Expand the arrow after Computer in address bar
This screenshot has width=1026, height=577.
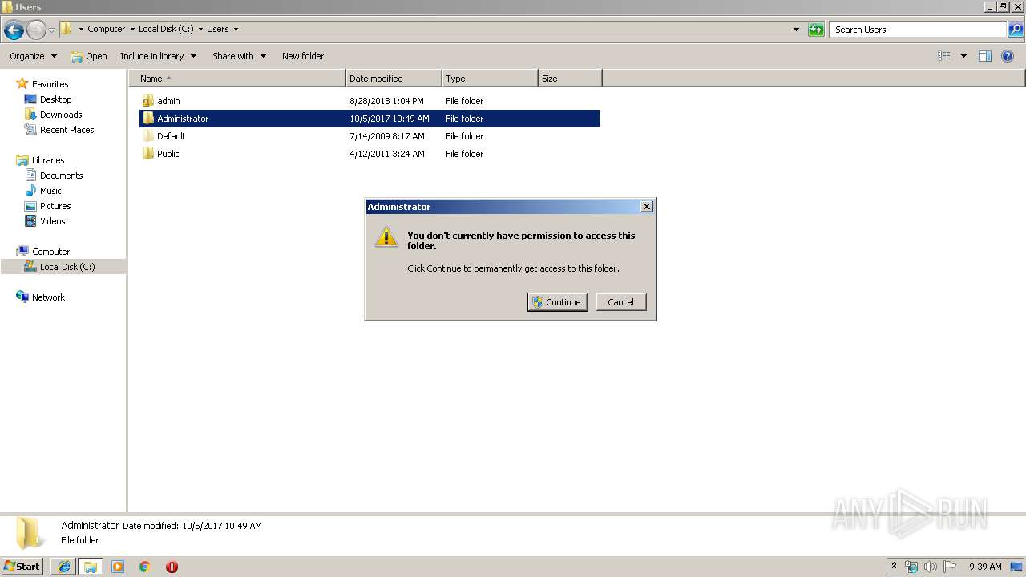(132, 29)
